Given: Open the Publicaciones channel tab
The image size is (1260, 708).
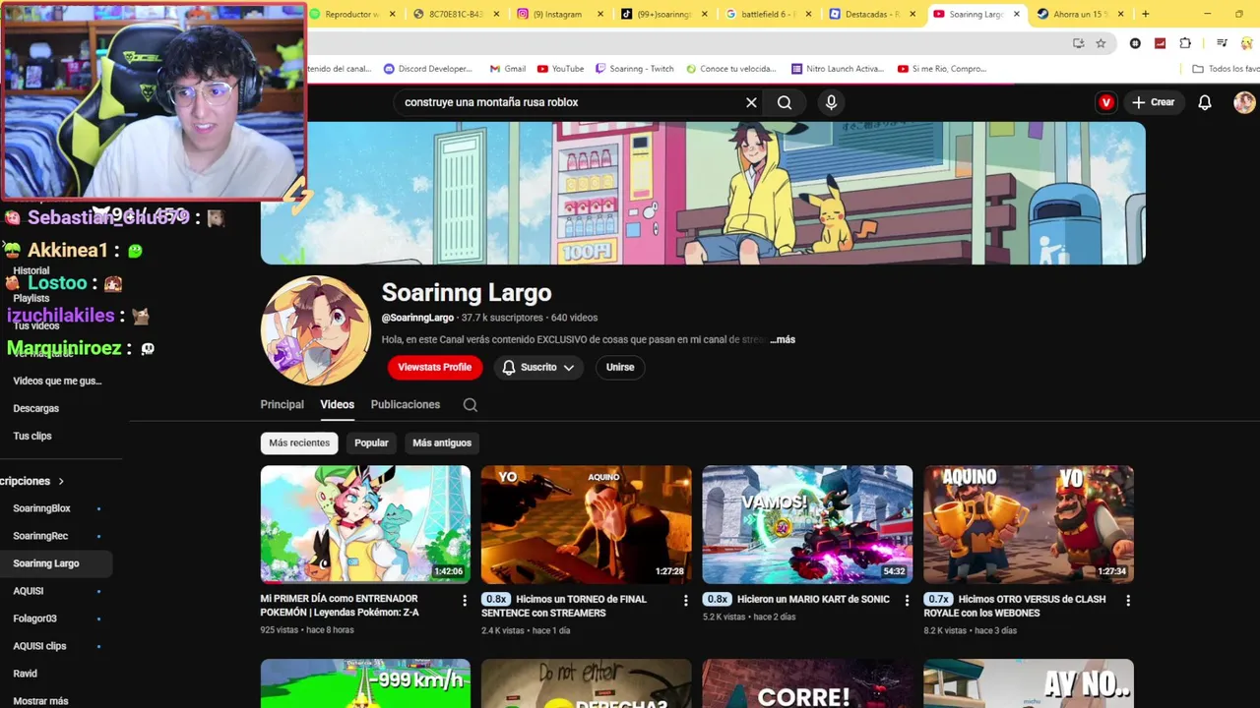Looking at the screenshot, I should tap(406, 404).
